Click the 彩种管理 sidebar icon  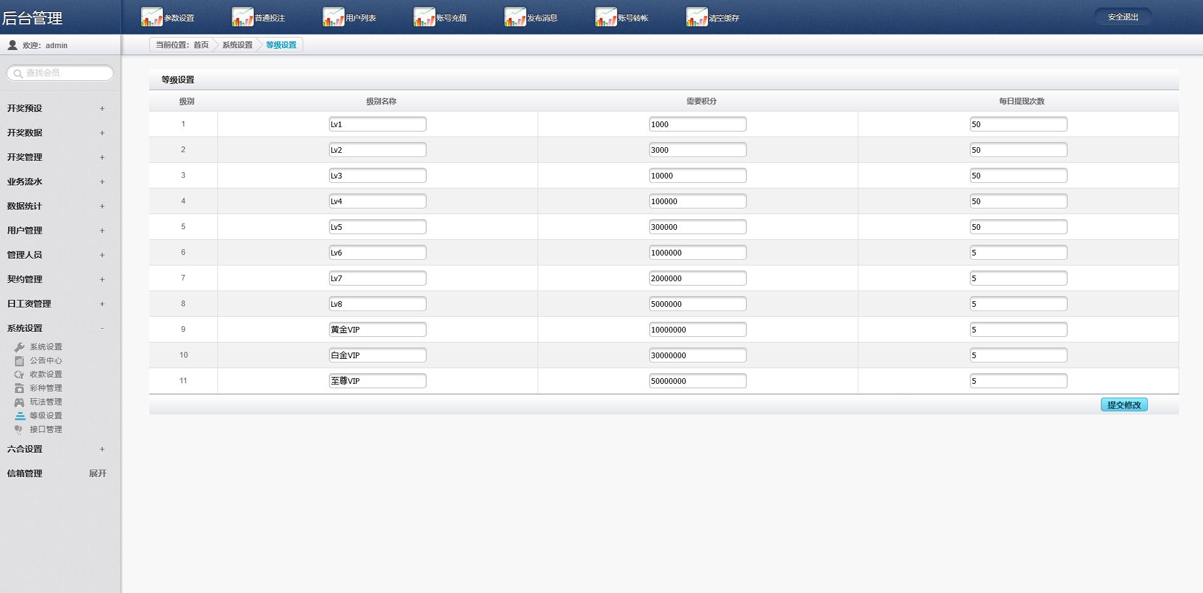pos(19,388)
